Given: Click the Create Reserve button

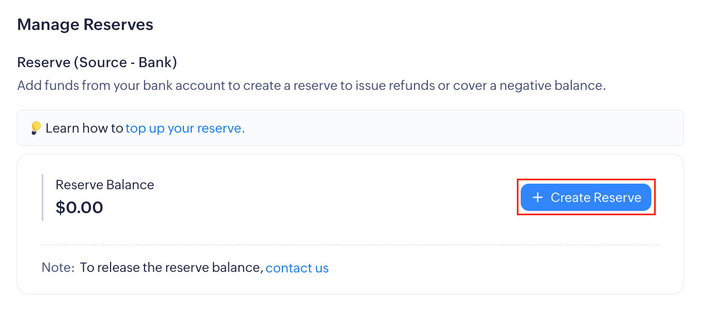Looking at the screenshot, I should pos(586,198).
